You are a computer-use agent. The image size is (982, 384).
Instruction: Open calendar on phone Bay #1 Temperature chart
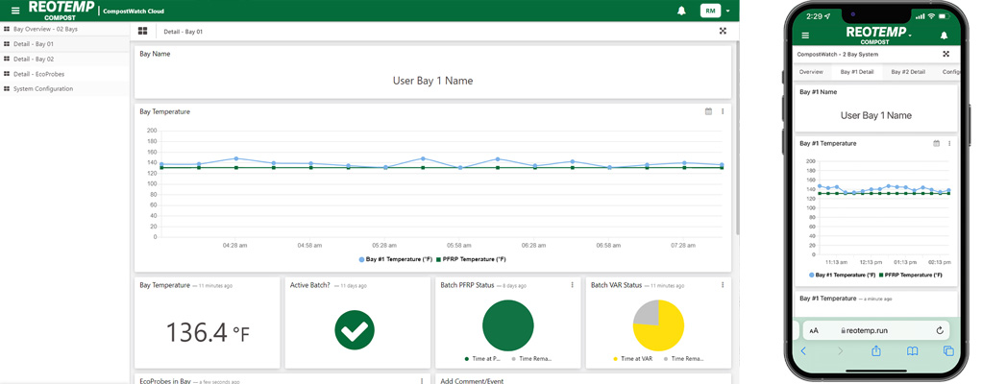(937, 143)
